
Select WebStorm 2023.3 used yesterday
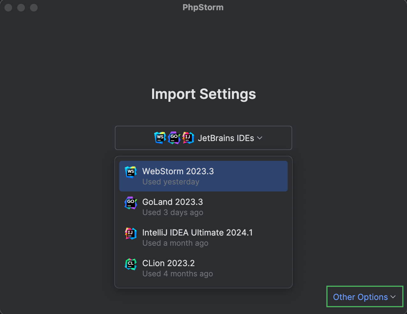[x=203, y=176]
